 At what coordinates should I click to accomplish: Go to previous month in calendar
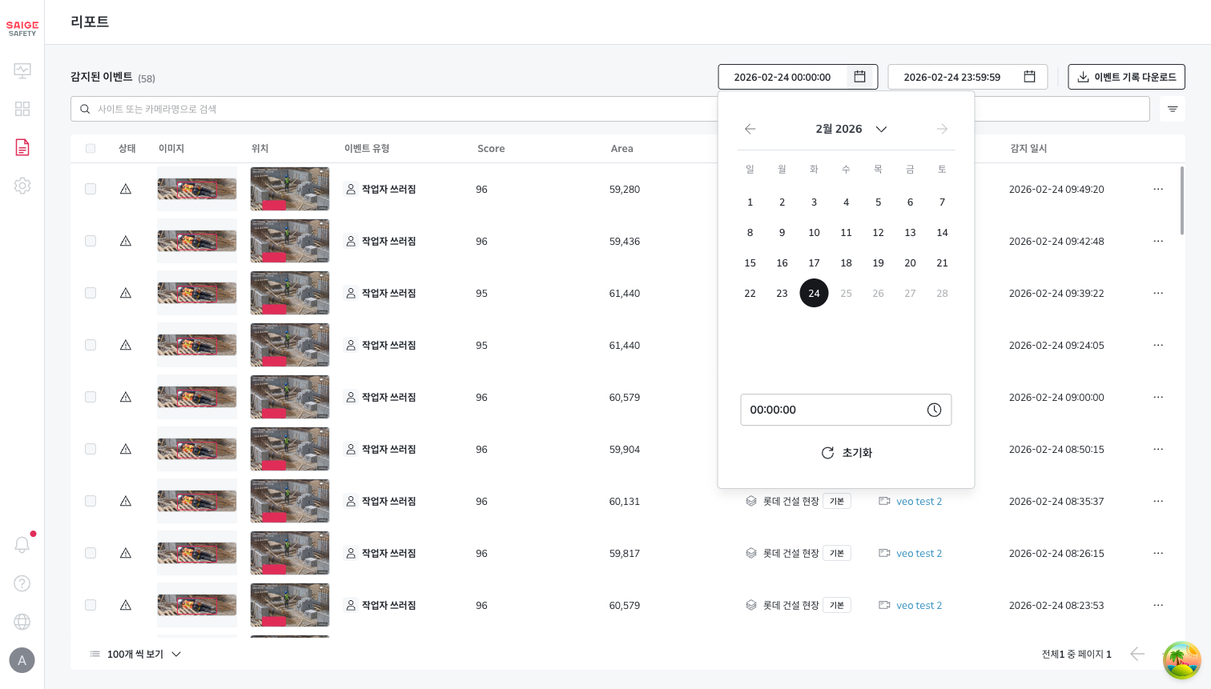[750, 129]
